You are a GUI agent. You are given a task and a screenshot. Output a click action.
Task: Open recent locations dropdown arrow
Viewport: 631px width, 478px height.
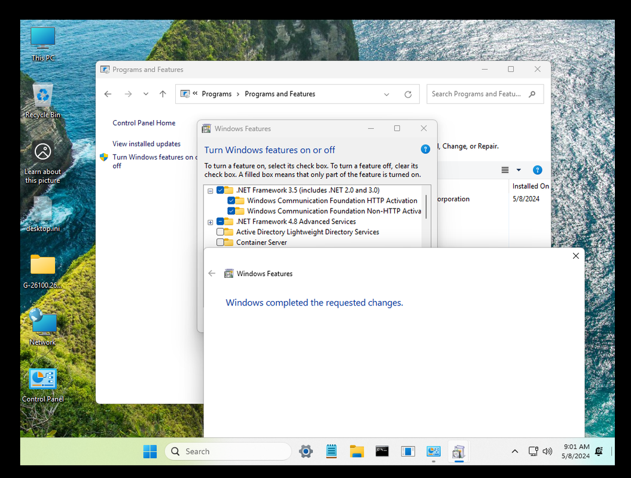click(146, 94)
